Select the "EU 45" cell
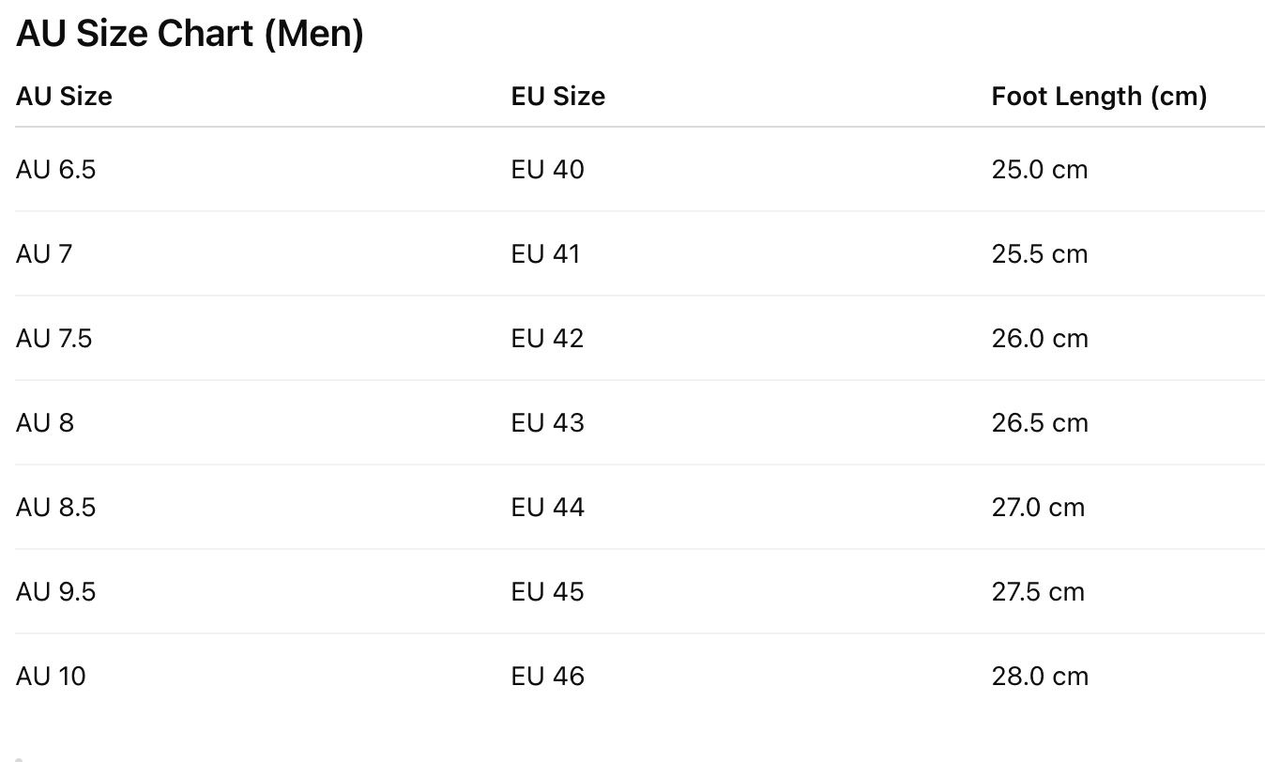 coord(548,592)
